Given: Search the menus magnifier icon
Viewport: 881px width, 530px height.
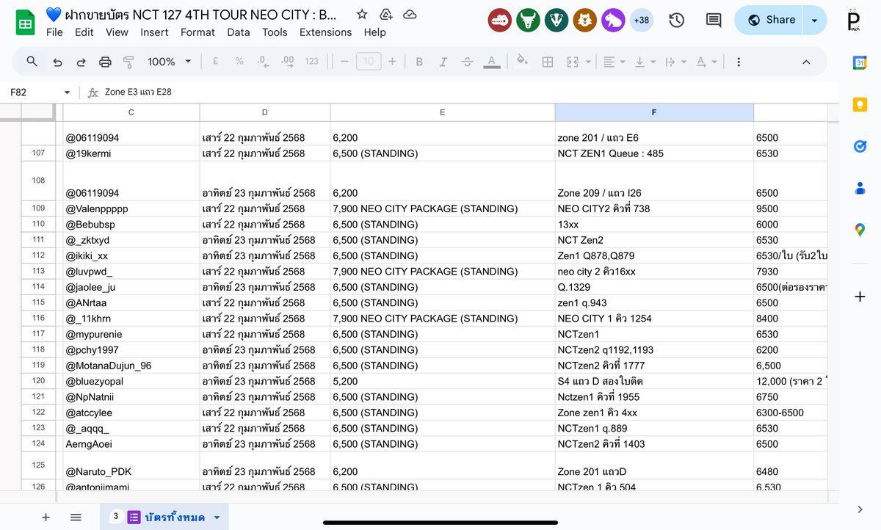Looking at the screenshot, I should 32,62.
